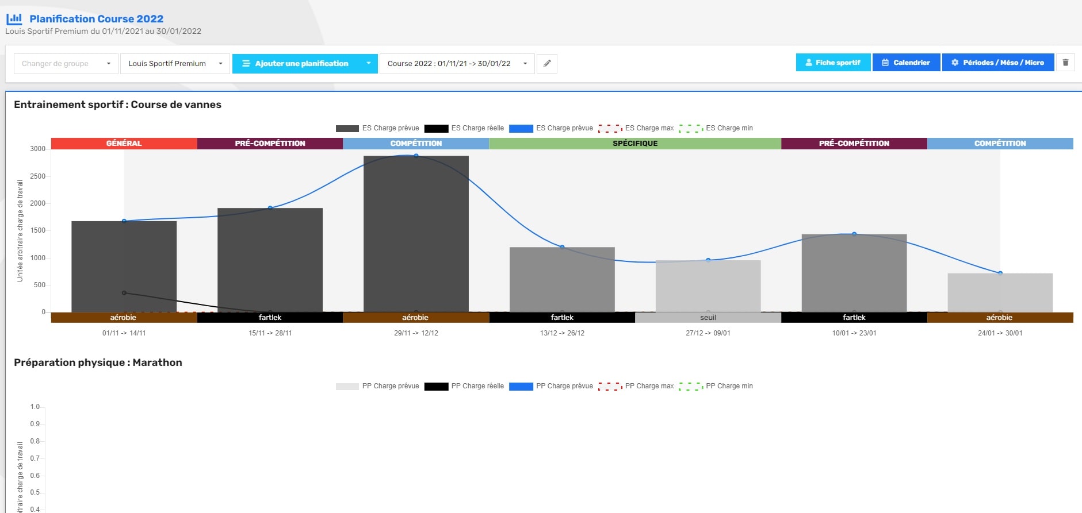
Task: Toggle PP Charge max legend entry
Action: click(636, 386)
